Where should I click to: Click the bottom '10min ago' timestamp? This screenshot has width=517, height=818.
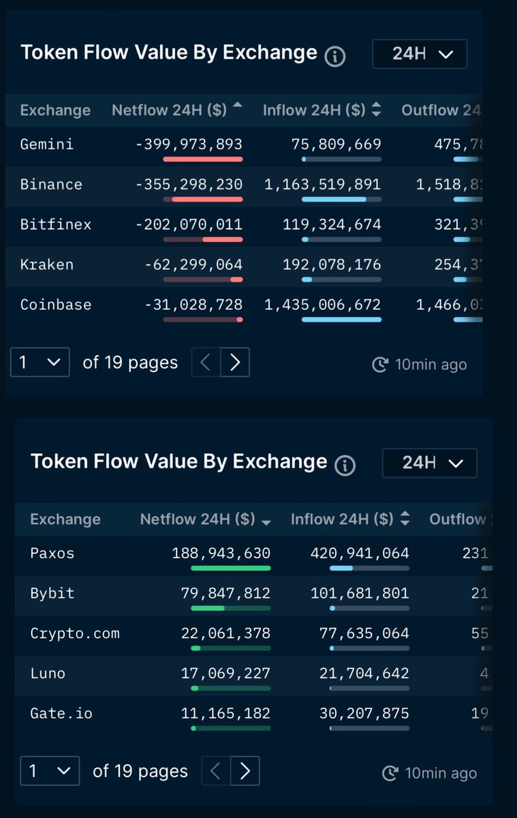coord(441,774)
